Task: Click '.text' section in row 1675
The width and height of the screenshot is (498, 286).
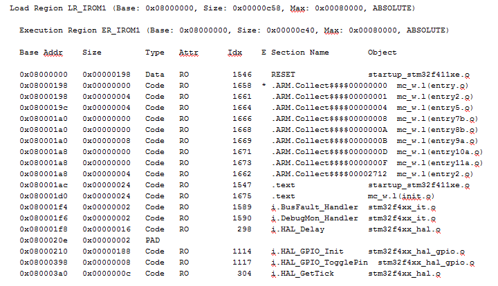Action: (283, 196)
